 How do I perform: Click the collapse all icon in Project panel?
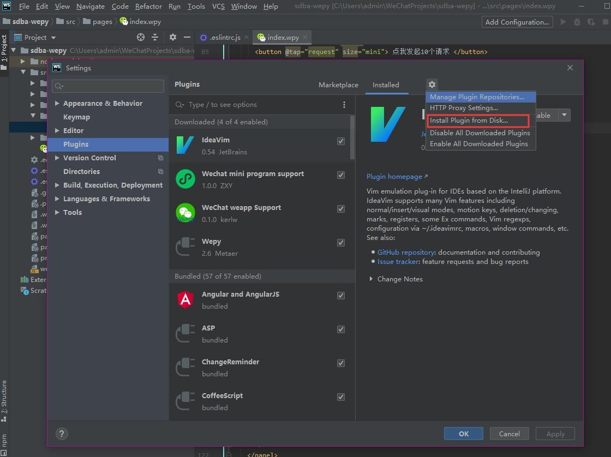coord(155,37)
